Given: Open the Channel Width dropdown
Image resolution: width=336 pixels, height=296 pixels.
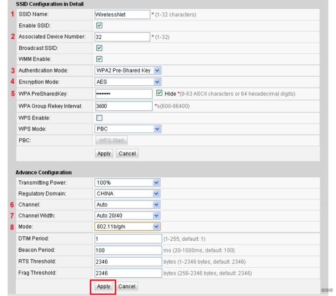Looking at the screenshot, I should pos(127,215).
